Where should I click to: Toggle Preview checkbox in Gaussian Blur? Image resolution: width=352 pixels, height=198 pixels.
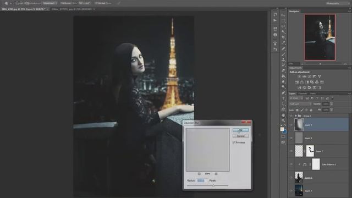(234, 142)
